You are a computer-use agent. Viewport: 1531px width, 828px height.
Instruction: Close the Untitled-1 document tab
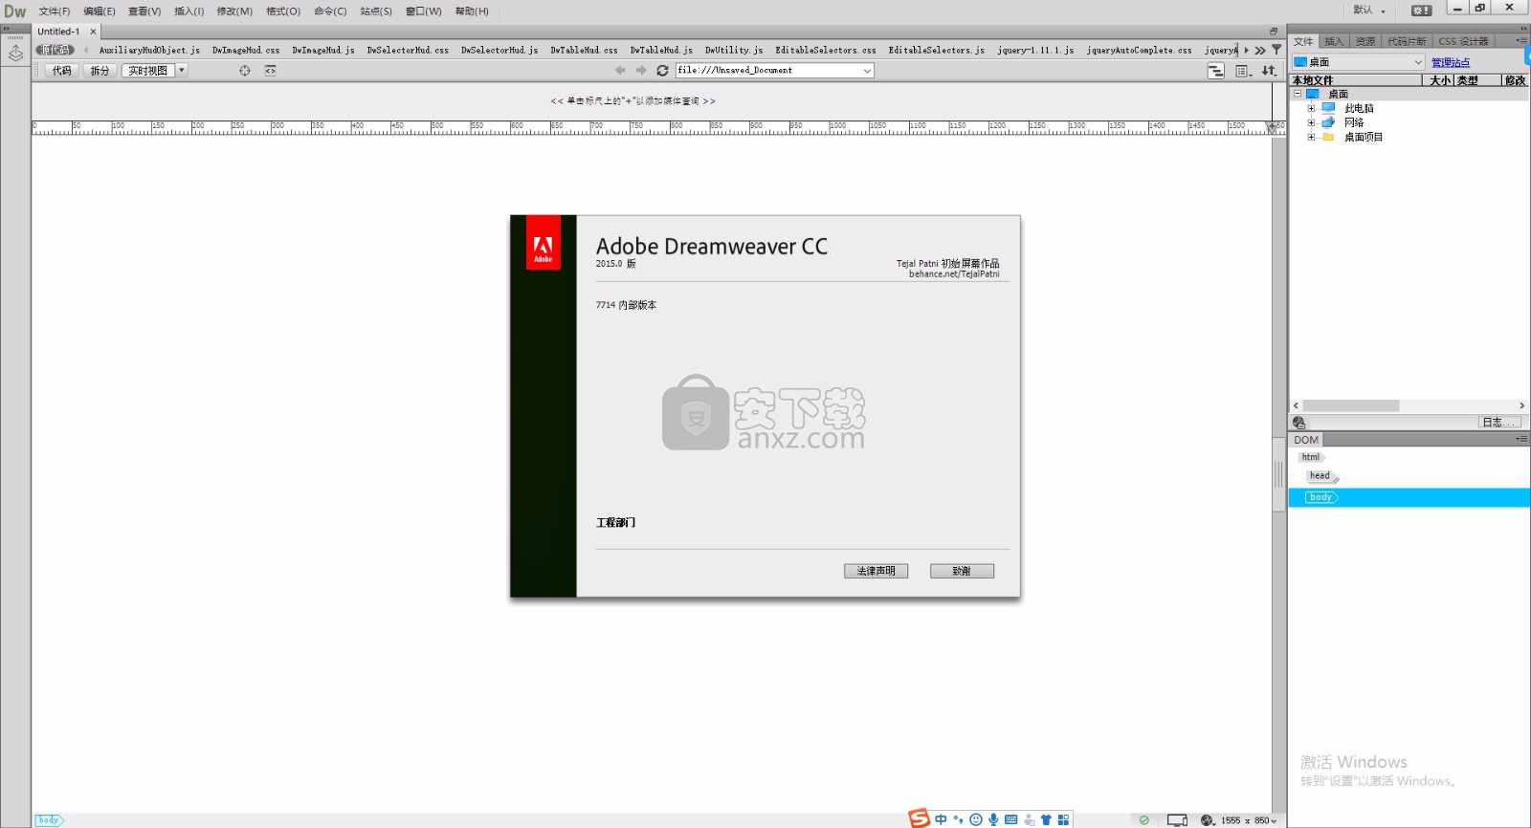(x=93, y=32)
